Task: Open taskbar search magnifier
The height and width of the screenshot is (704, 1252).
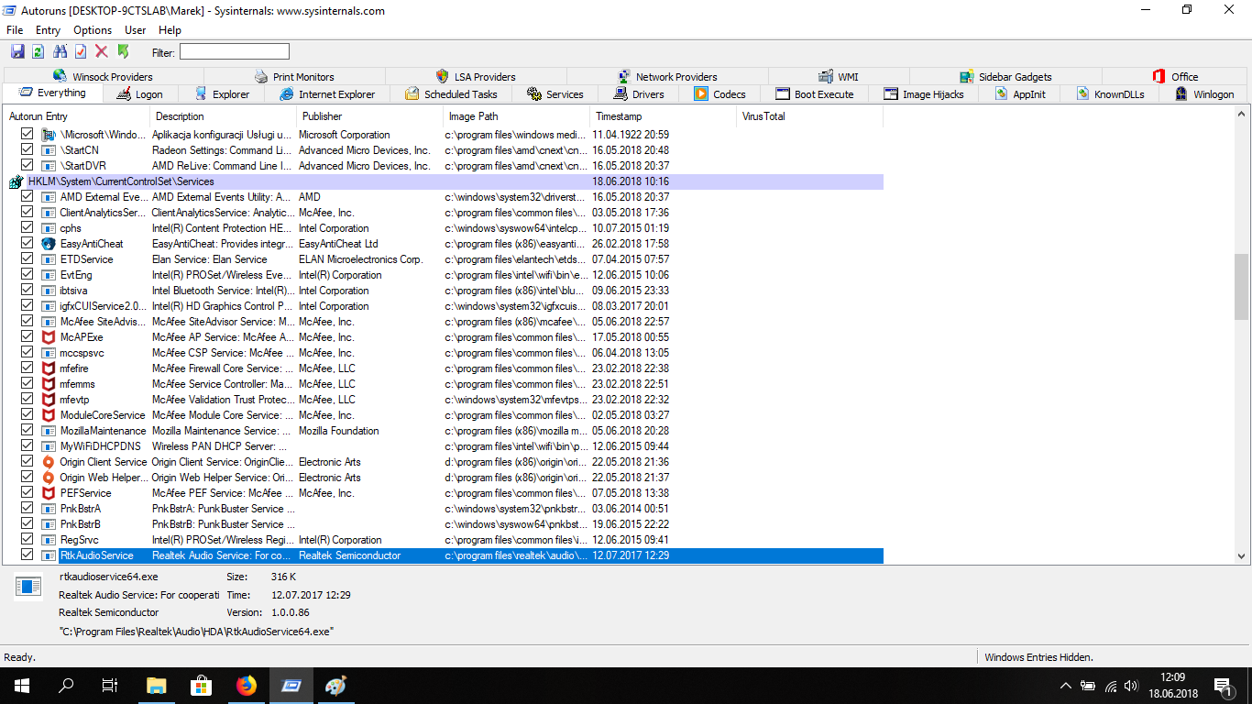Action: (x=66, y=686)
